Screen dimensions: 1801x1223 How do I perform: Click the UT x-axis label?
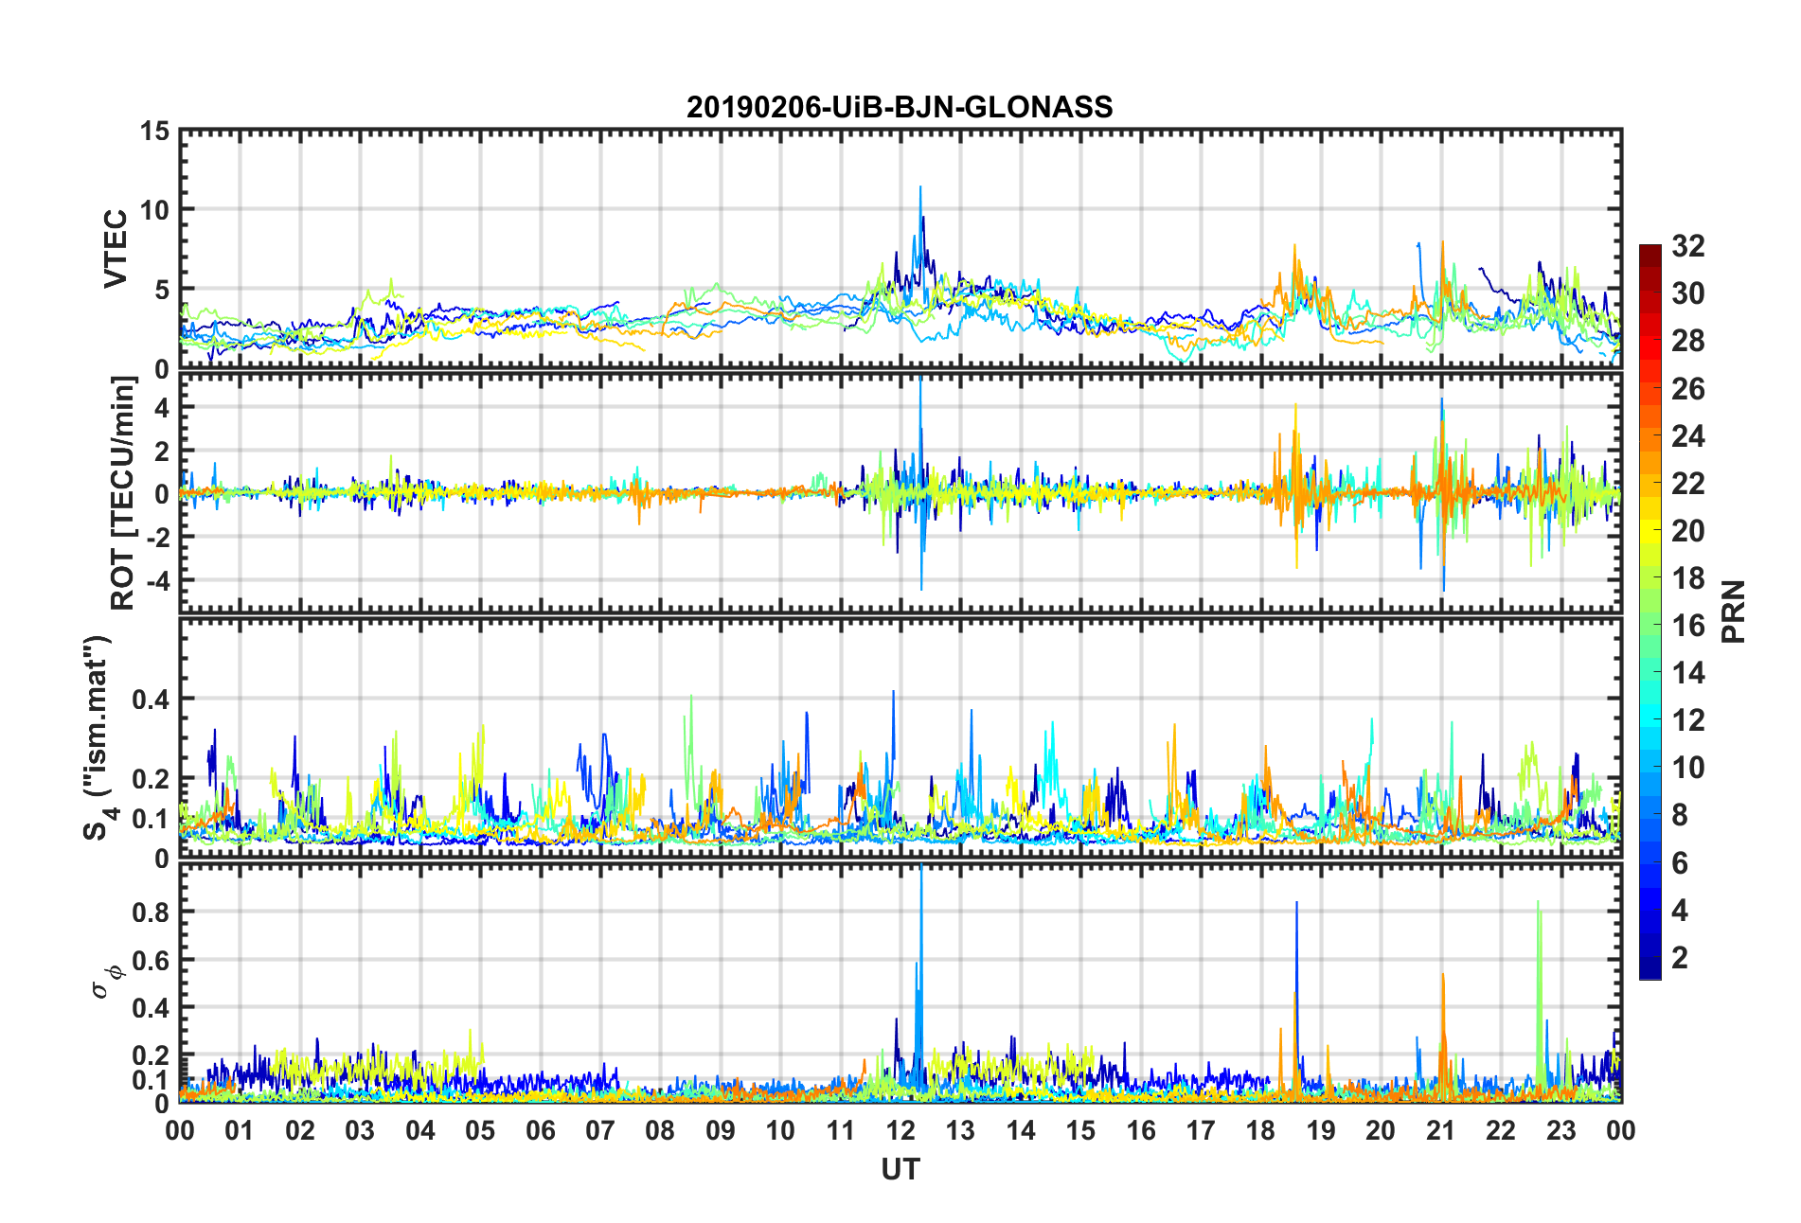coord(900,1170)
